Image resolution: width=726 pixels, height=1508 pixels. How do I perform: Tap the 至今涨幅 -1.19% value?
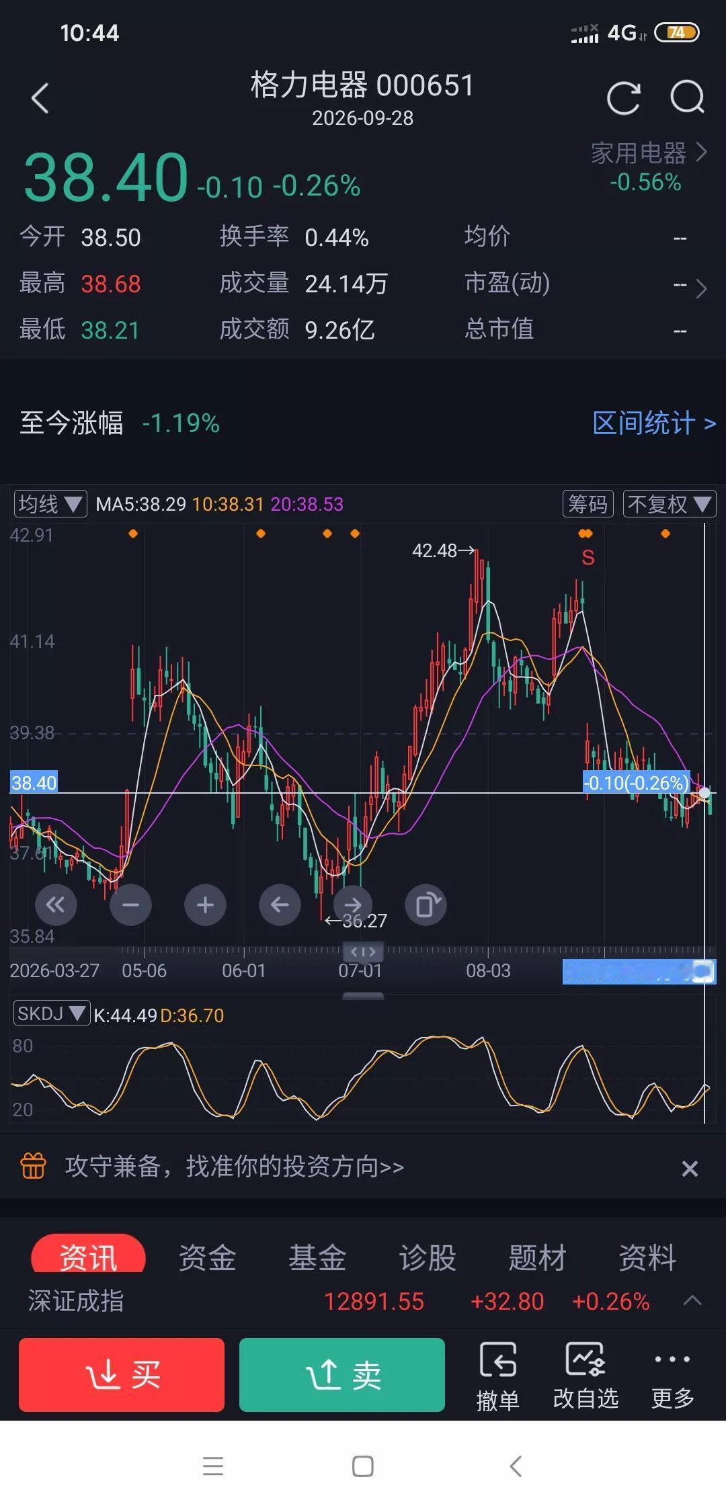point(181,423)
